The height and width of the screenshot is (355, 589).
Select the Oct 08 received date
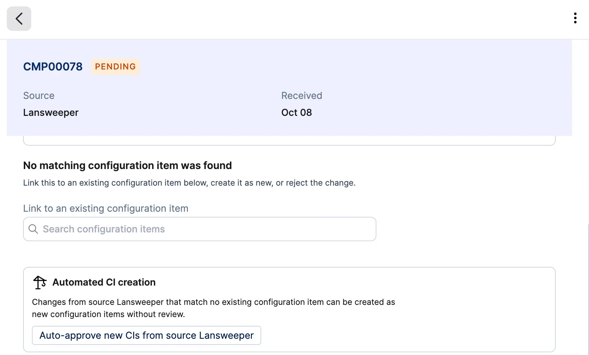(297, 112)
